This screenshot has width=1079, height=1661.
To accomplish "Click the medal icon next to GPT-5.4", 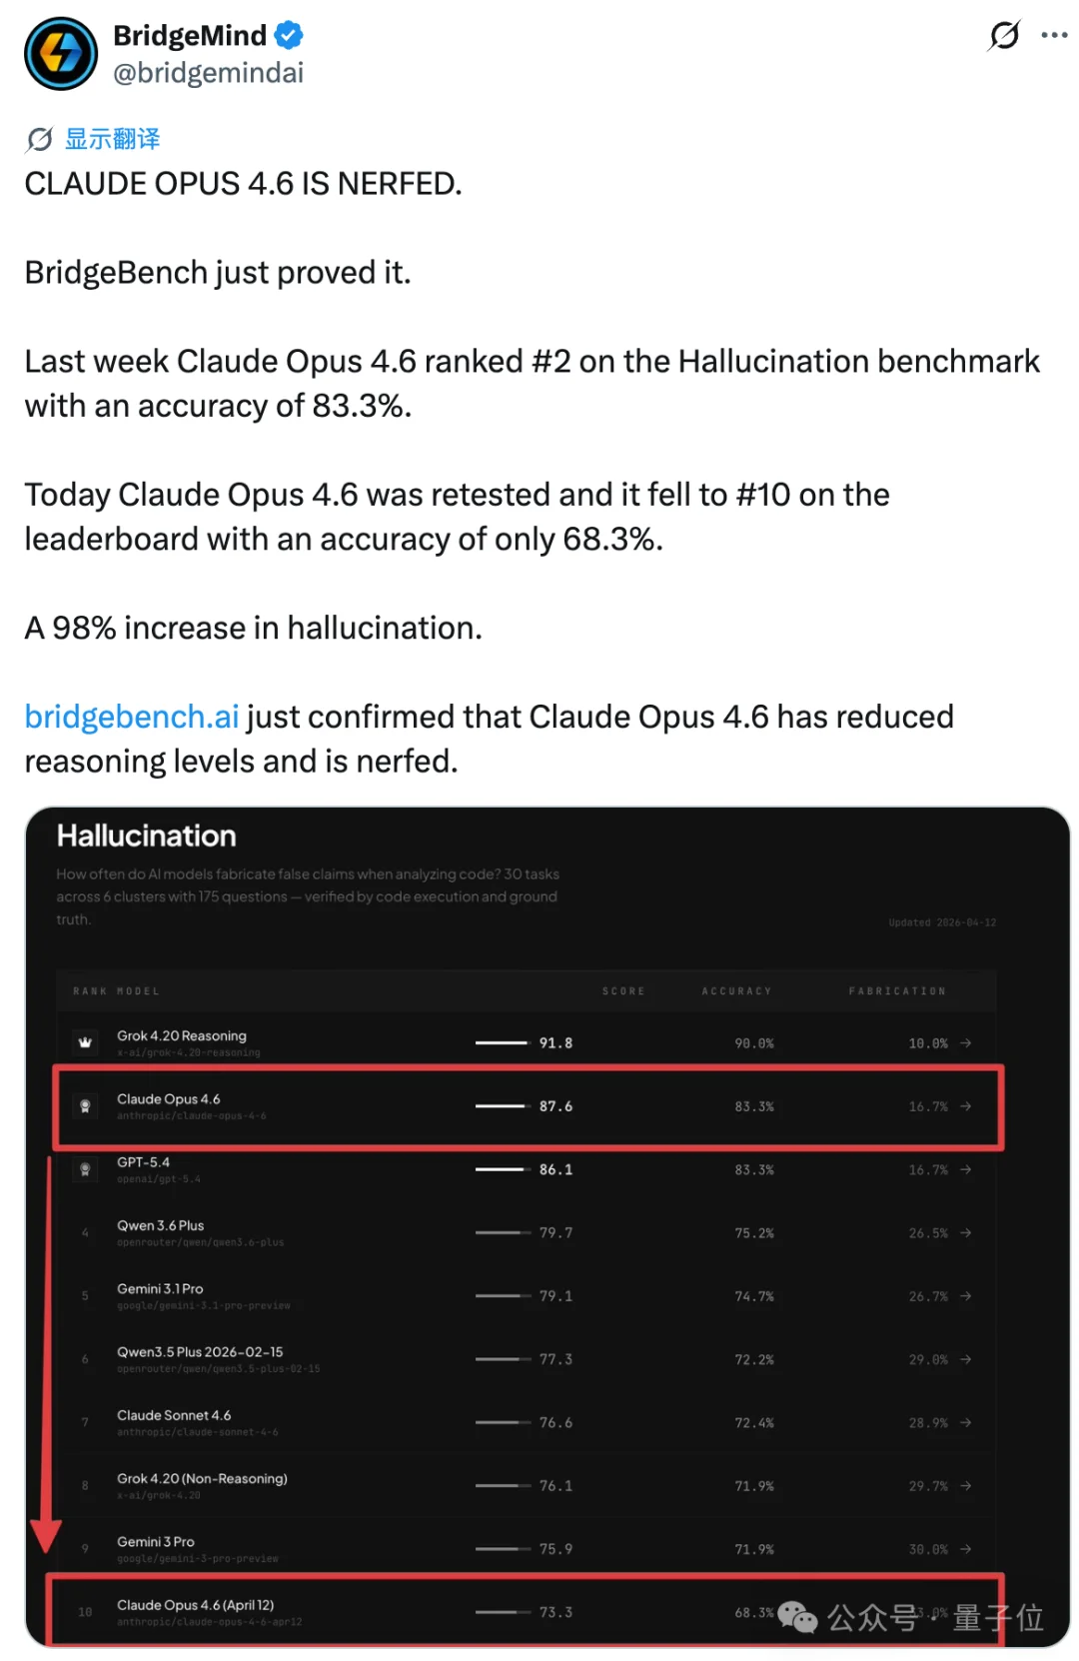I will click(x=86, y=1166).
